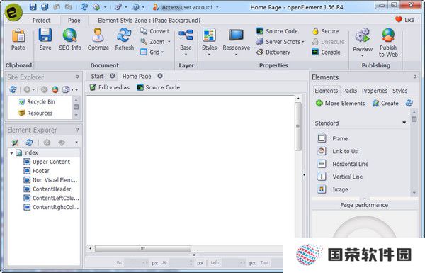Click the Secure padlock icon
The width and height of the screenshot is (425, 273).
(x=315, y=31)
